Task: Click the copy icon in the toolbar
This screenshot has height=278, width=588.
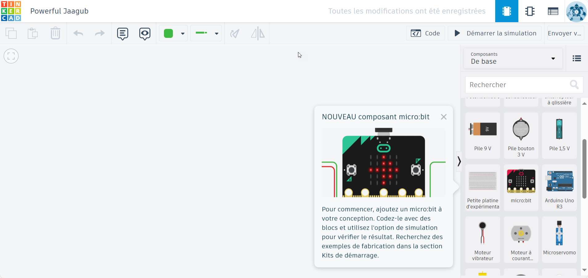Action: coord(11,33)
